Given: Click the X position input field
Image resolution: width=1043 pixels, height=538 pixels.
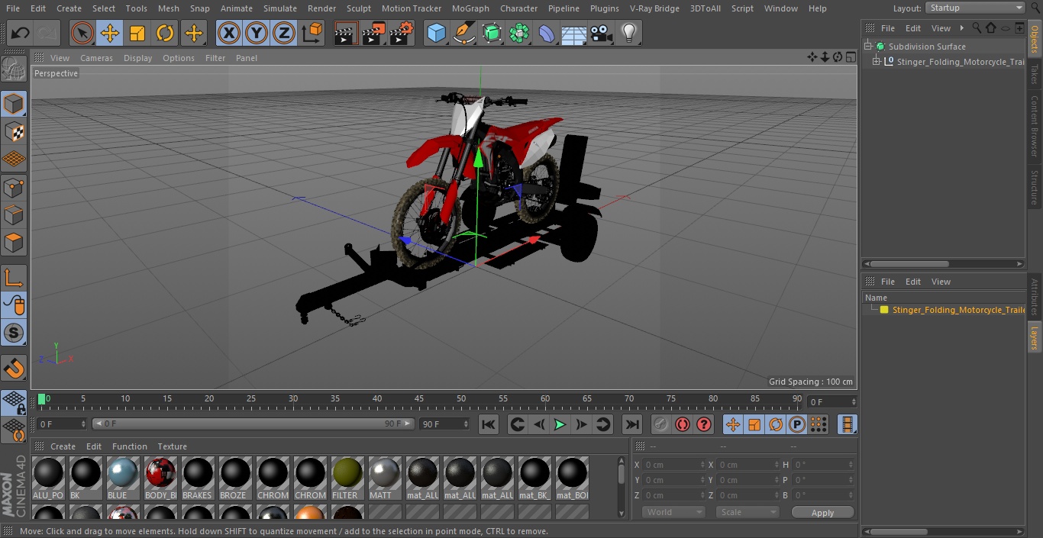Looking at the screenshot, I should click(x=675, y=465).
